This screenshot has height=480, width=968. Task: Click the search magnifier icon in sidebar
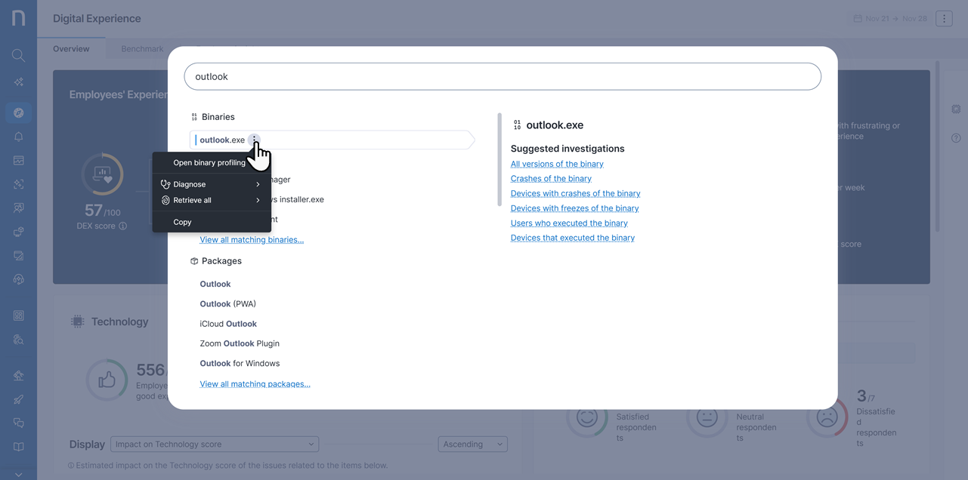[x=18, y=55]
